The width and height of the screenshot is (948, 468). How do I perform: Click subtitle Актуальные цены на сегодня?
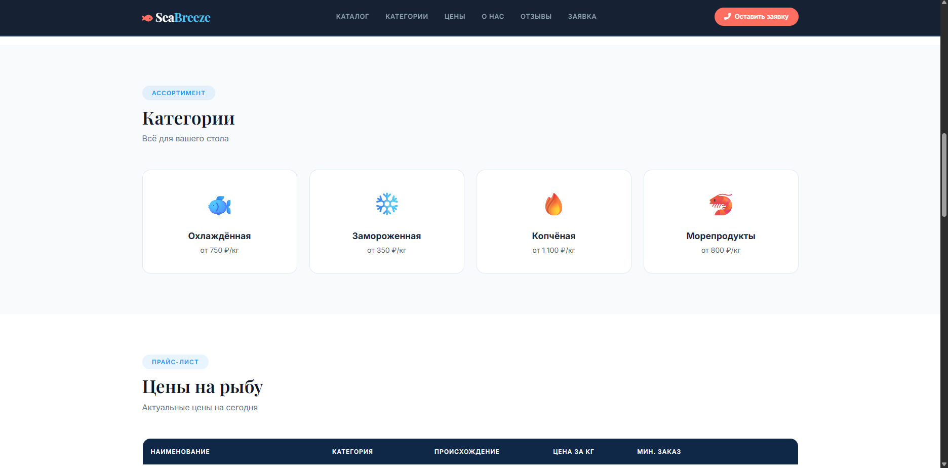200,408
